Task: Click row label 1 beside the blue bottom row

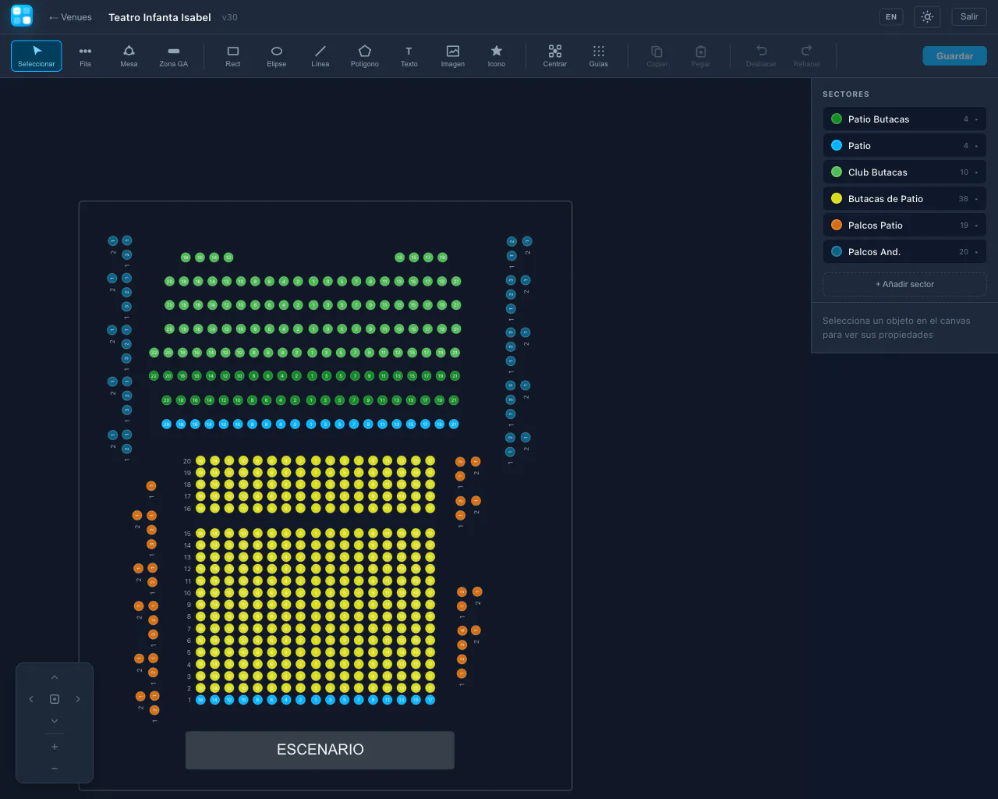Action: 189,700
